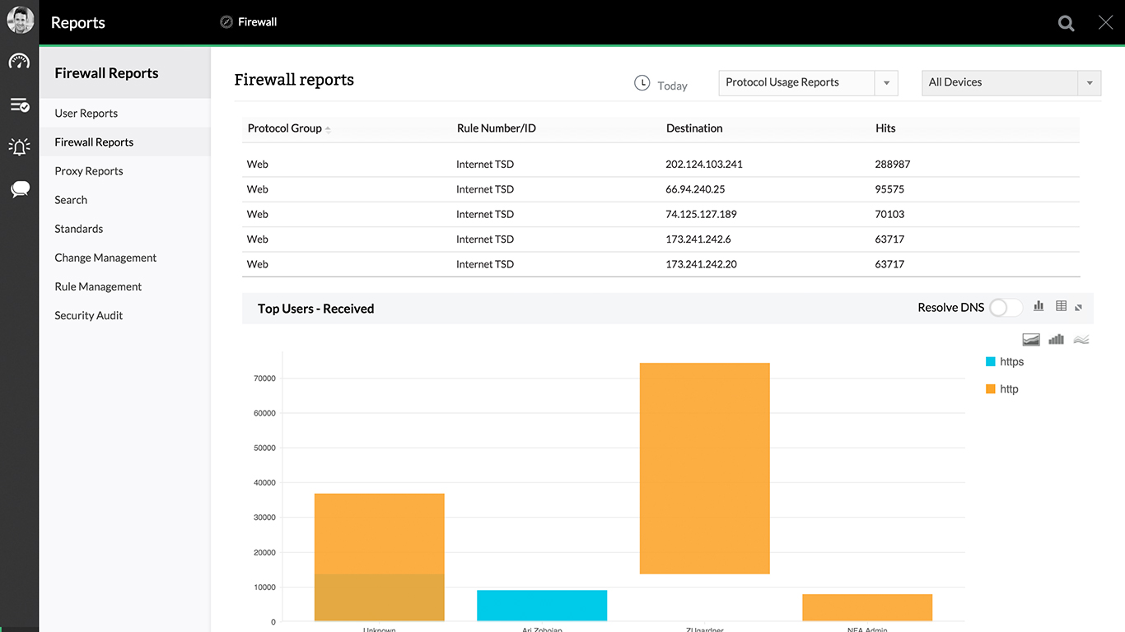
Task: Click the clock icon next to Today
Action: coord(642,83)
